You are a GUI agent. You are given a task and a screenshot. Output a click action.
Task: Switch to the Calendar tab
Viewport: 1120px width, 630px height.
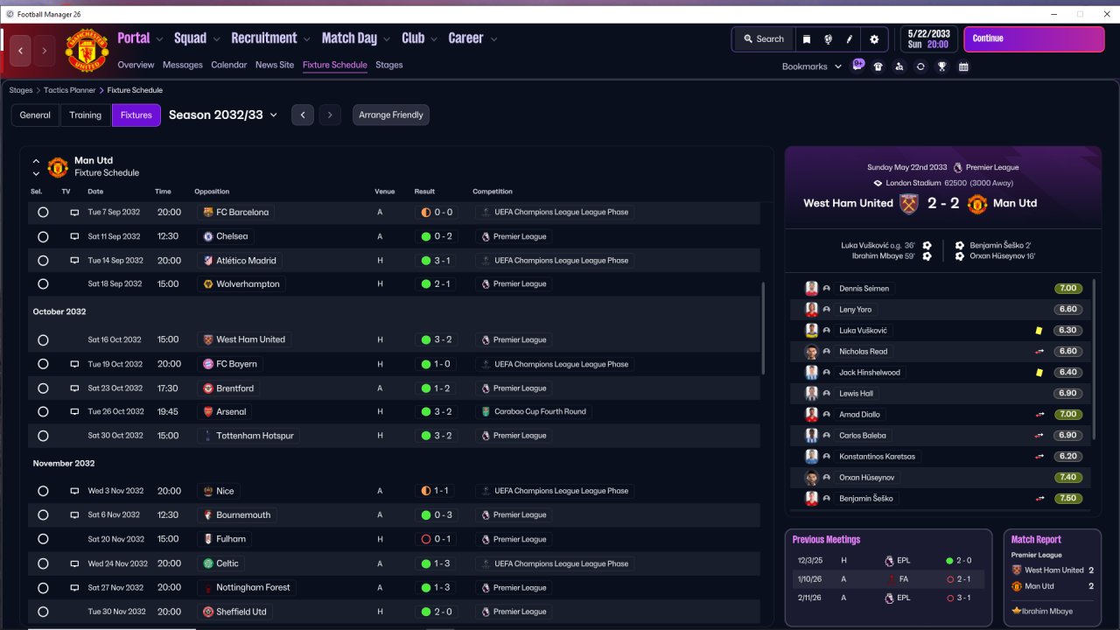click(229, 65)
